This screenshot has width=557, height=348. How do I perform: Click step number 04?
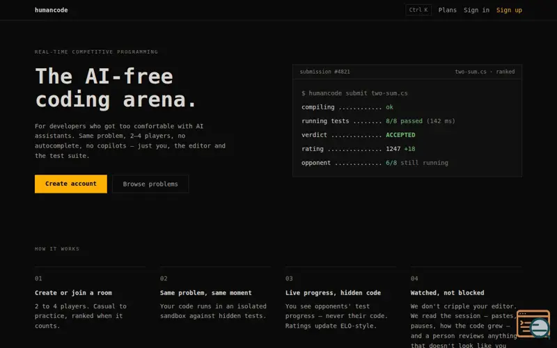click(414, 278)
